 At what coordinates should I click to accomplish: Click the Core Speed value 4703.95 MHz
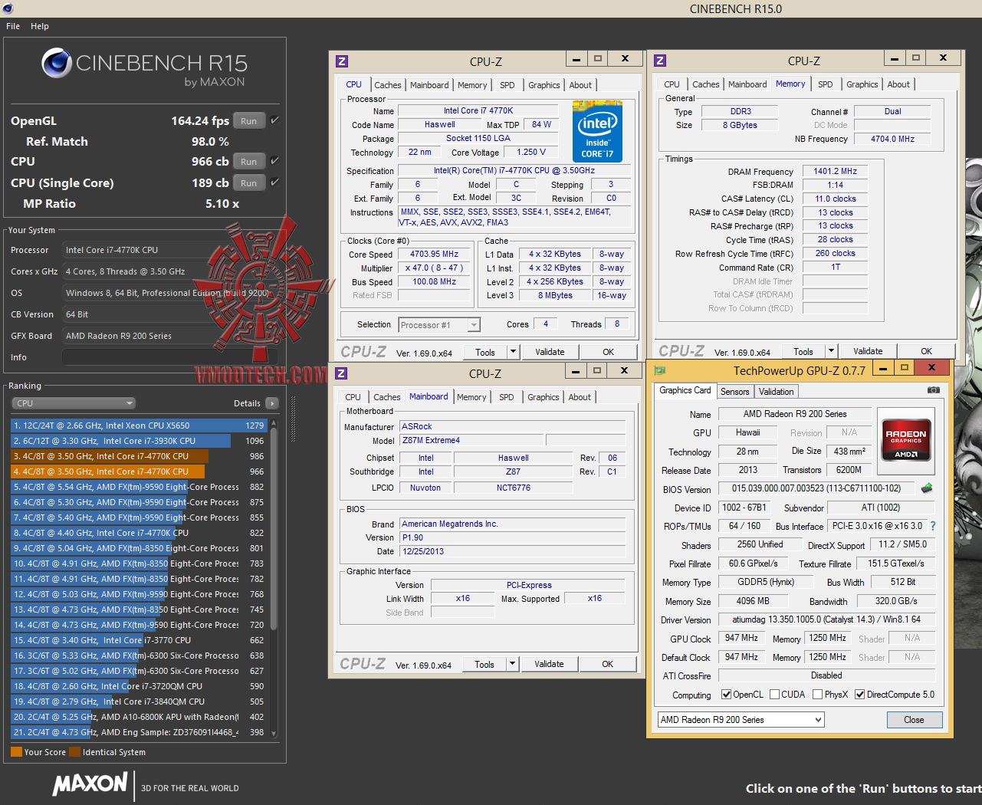435,255
